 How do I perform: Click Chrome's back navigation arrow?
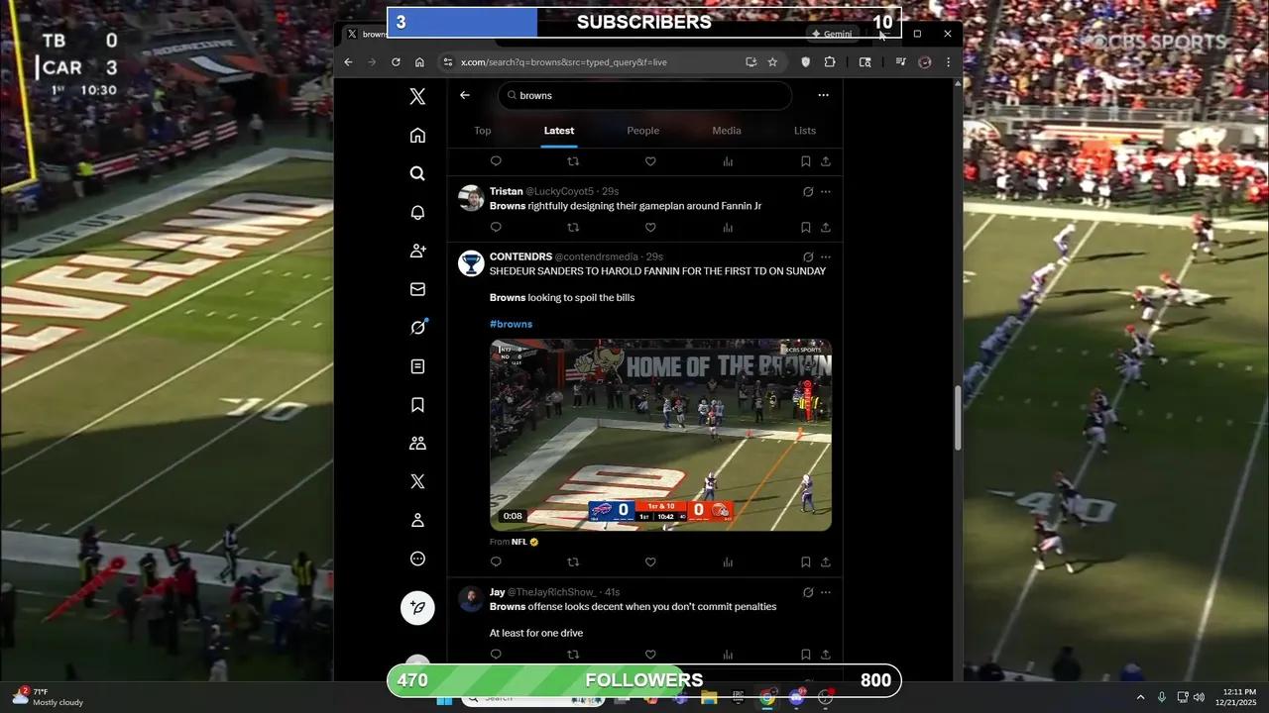pyautogui.click(x=348, y=61)
